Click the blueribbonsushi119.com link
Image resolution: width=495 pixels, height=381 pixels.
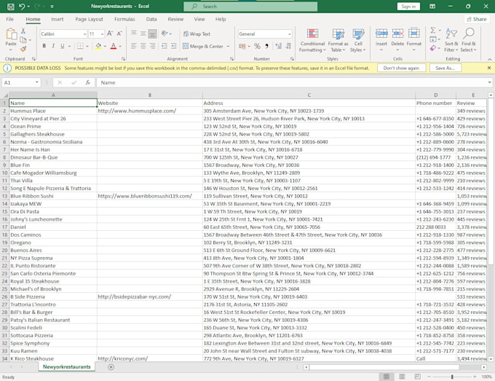[x=145, y=196]
